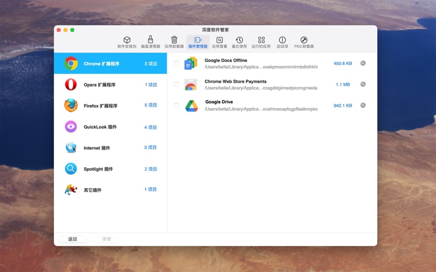436x272 pixels.
Task: Open the QuickLook 插件 category
Action: tap(110, 127)
